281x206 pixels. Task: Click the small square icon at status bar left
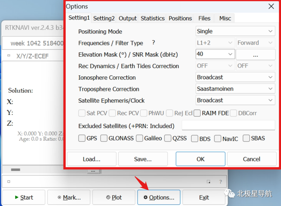pos(9,182)
